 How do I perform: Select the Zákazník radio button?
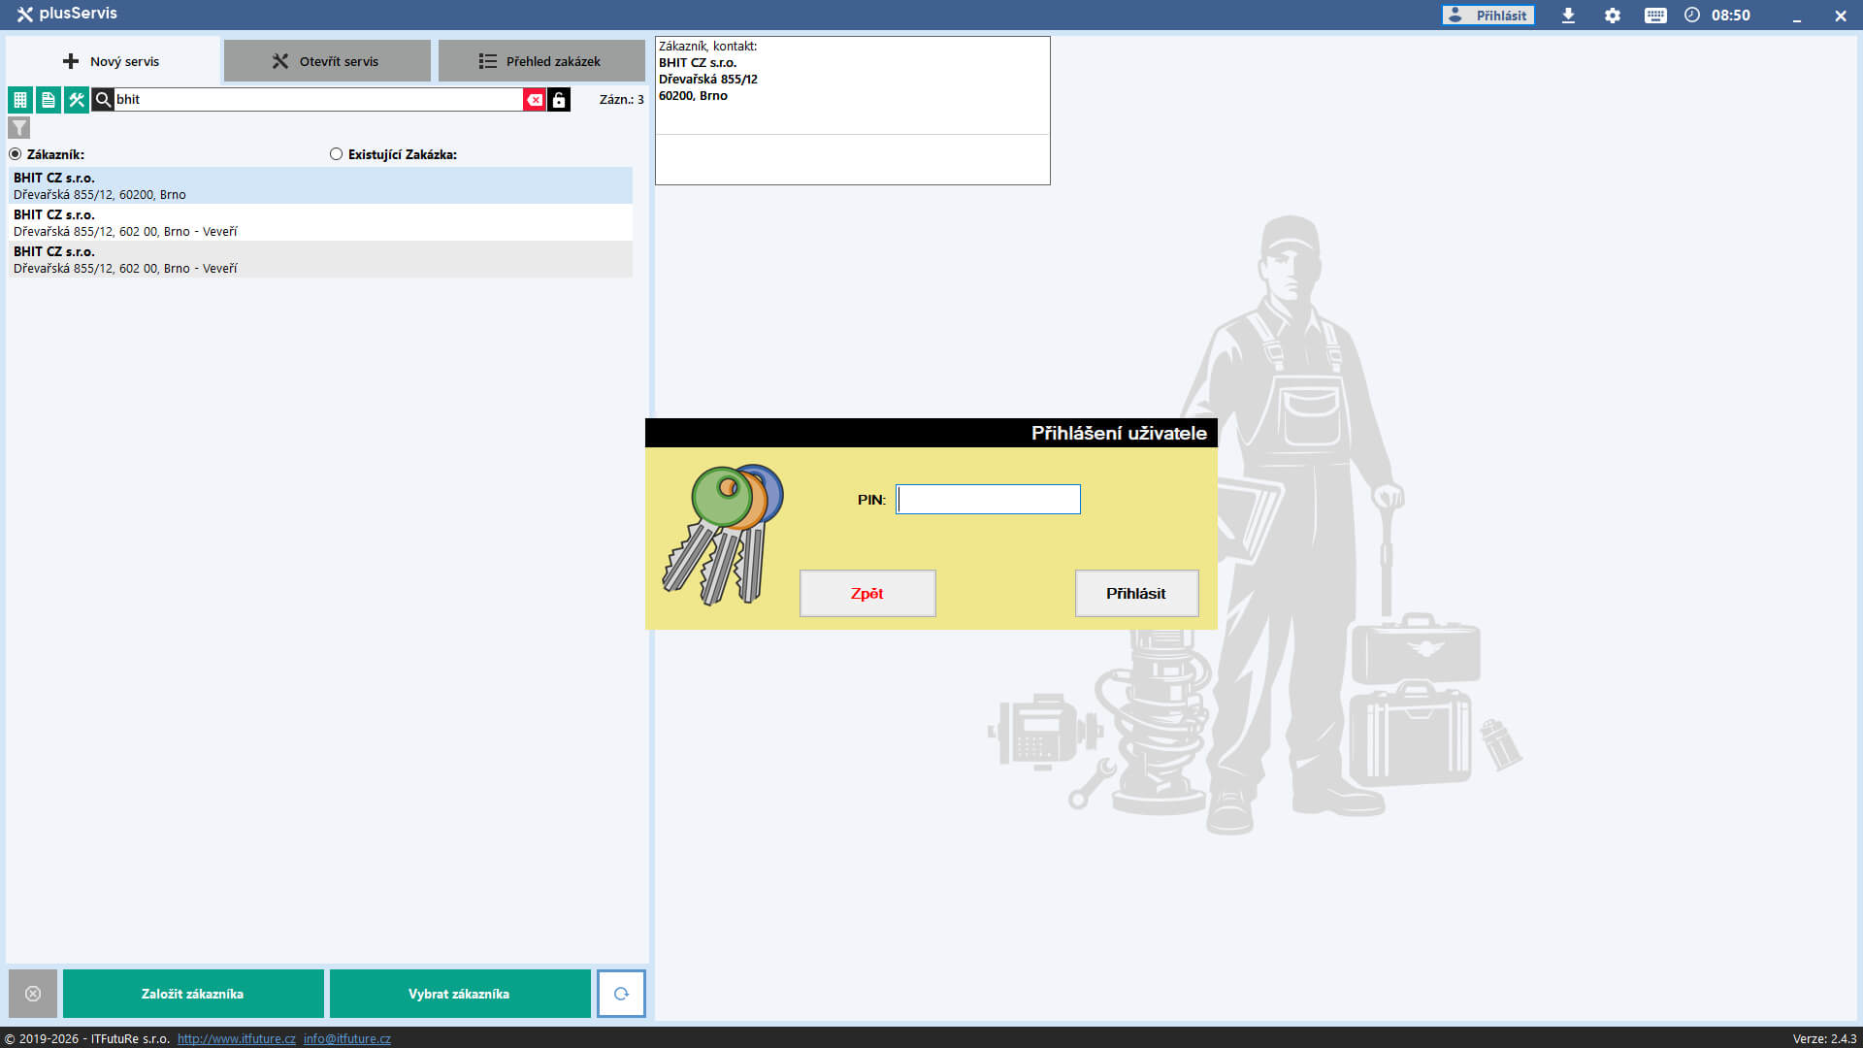(16, 154)
